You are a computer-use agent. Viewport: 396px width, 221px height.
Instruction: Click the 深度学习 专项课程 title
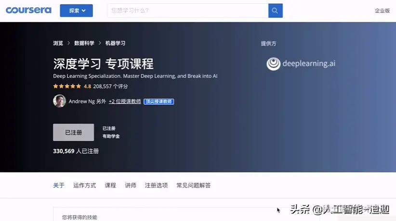[103, 64]
